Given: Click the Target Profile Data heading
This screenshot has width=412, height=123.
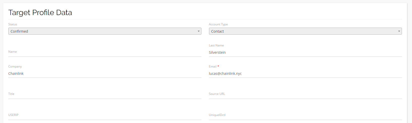Looking at the screenshot, I should click(40, 13).
